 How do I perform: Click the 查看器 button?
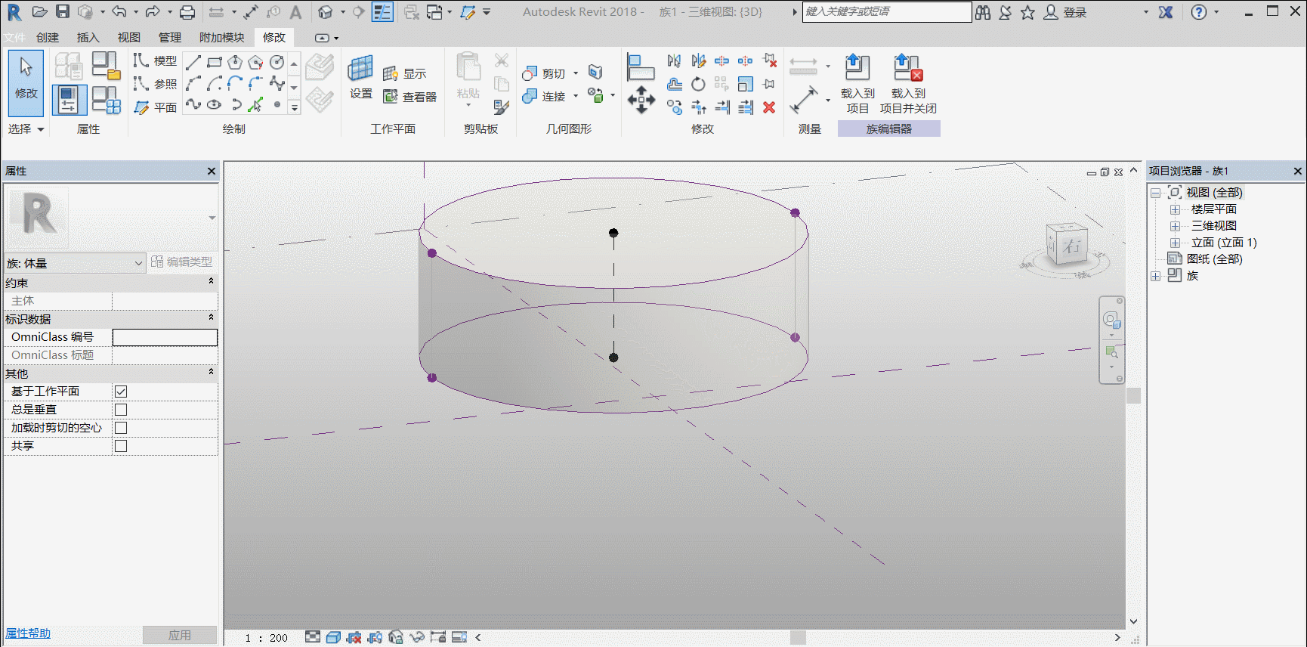409,97
